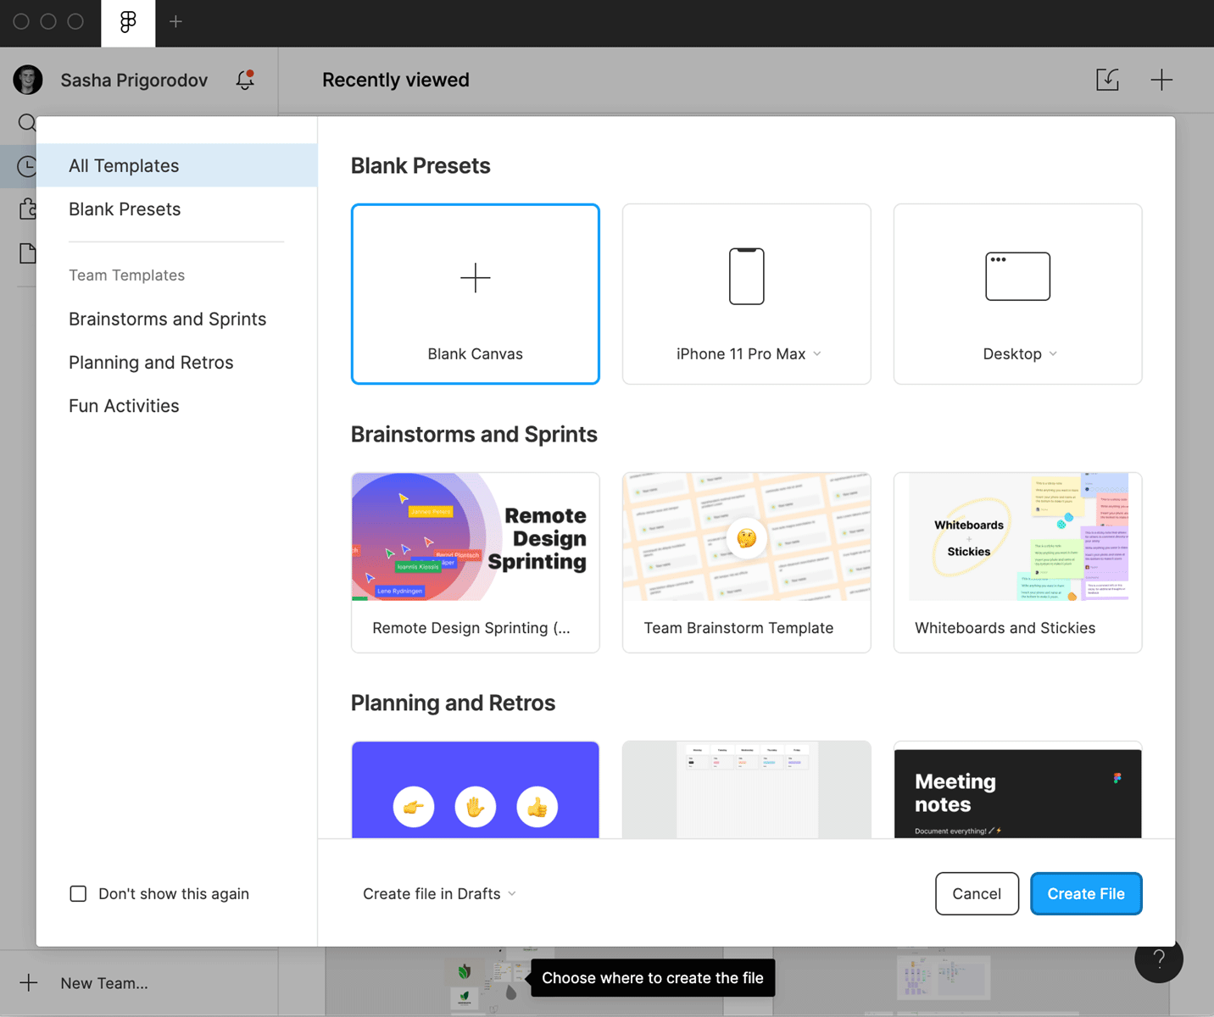1214x1017 pixels.
Task: Select Team Brainstorm Template card
Action: point(747,563)
